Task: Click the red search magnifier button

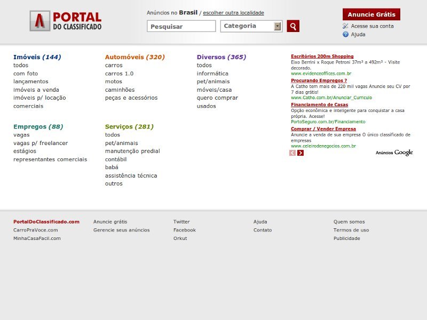Action: 293,26
